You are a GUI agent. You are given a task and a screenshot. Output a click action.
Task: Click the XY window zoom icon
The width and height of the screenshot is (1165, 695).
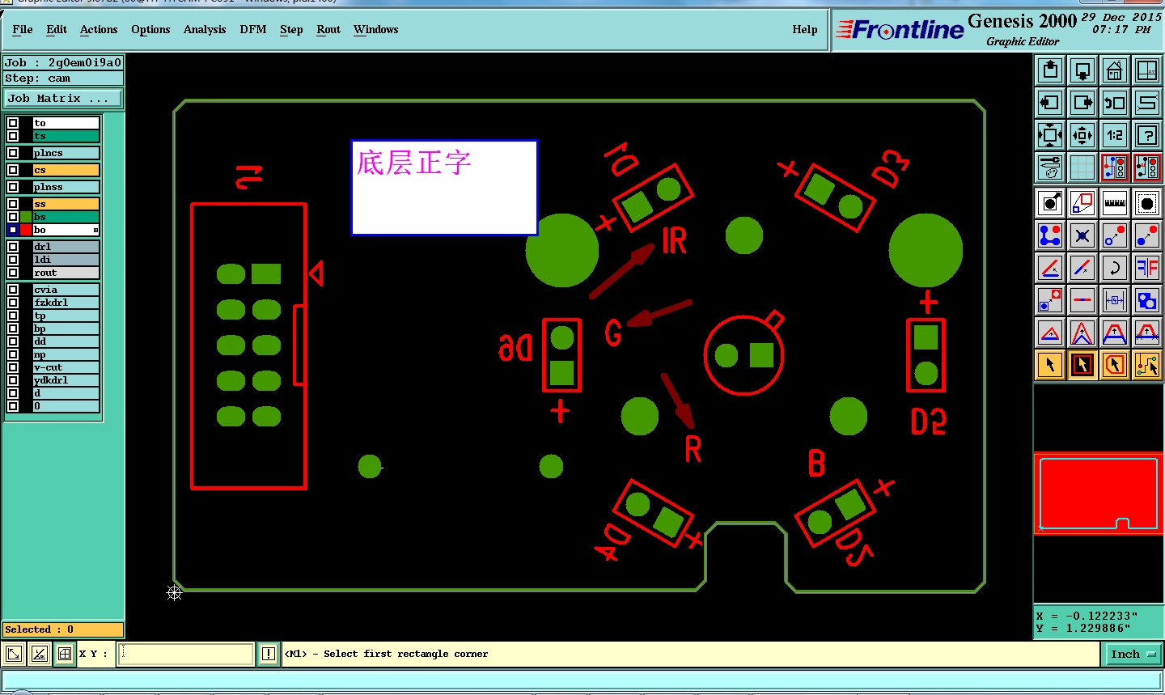pos(1147,70)
